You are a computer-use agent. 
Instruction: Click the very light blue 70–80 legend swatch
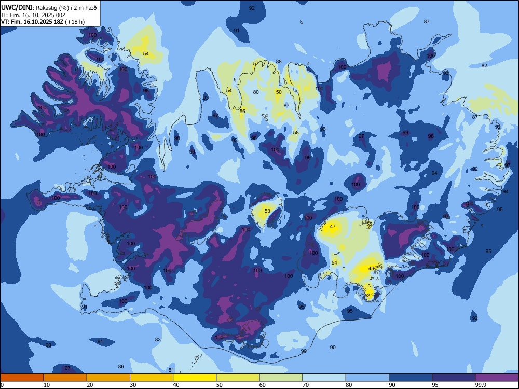[324, 377]
